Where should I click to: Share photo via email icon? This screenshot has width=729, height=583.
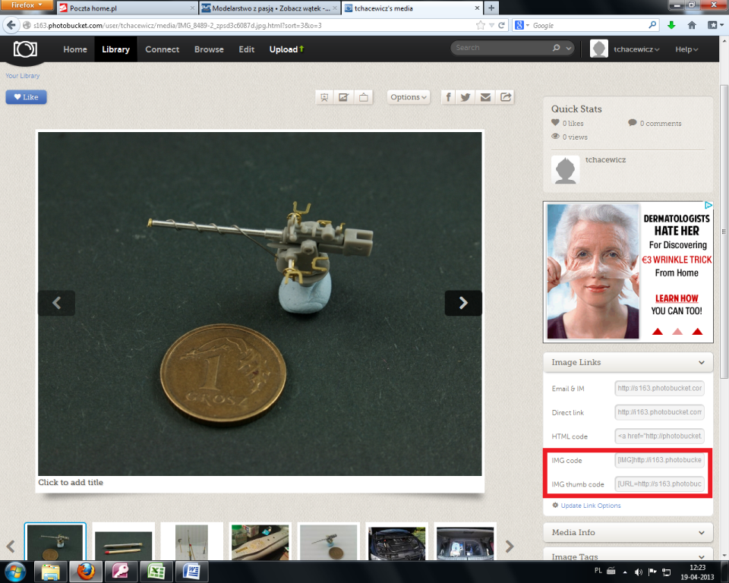tap(486, 97)
